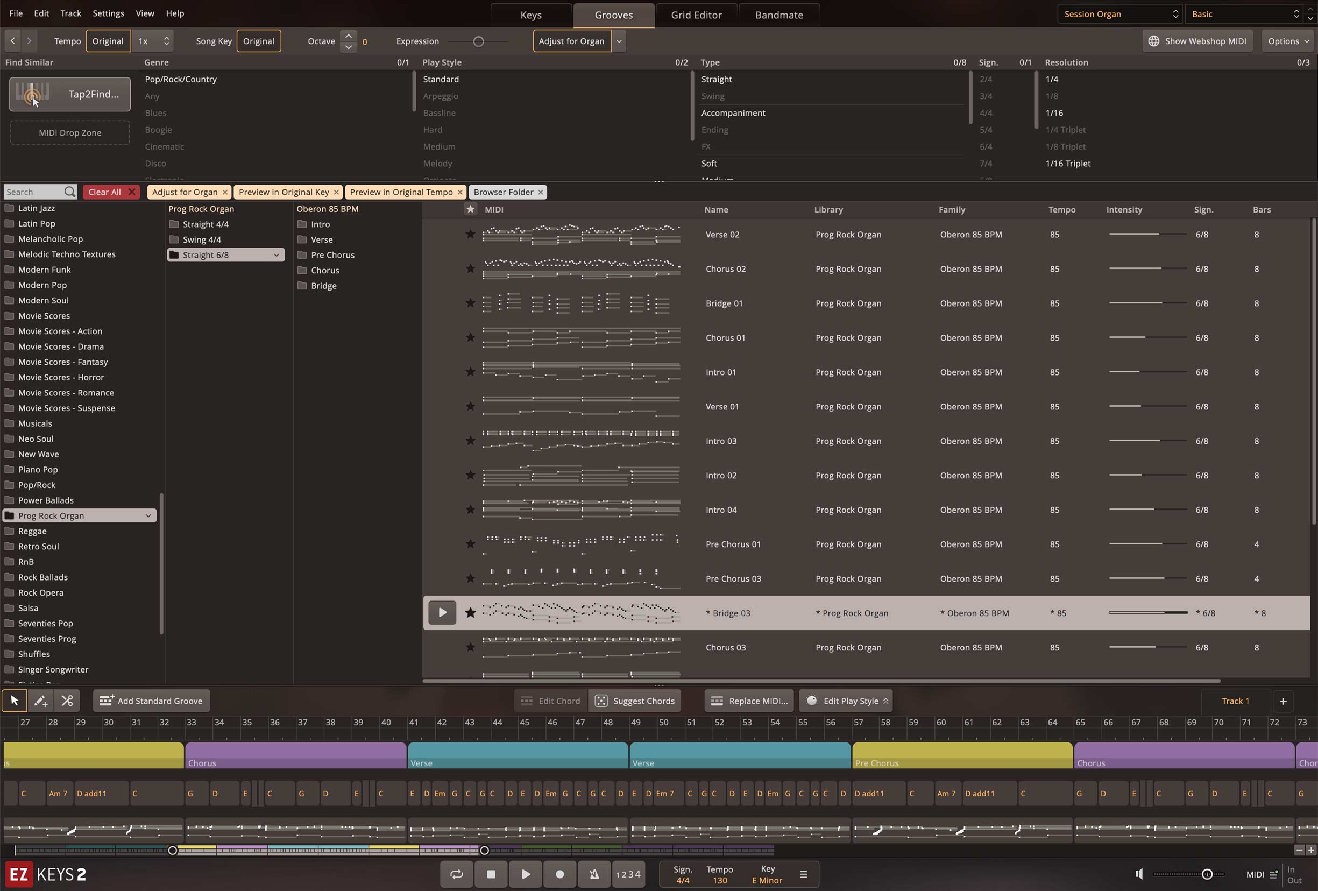Click the Clear All filters button

[x=111, y=192]
